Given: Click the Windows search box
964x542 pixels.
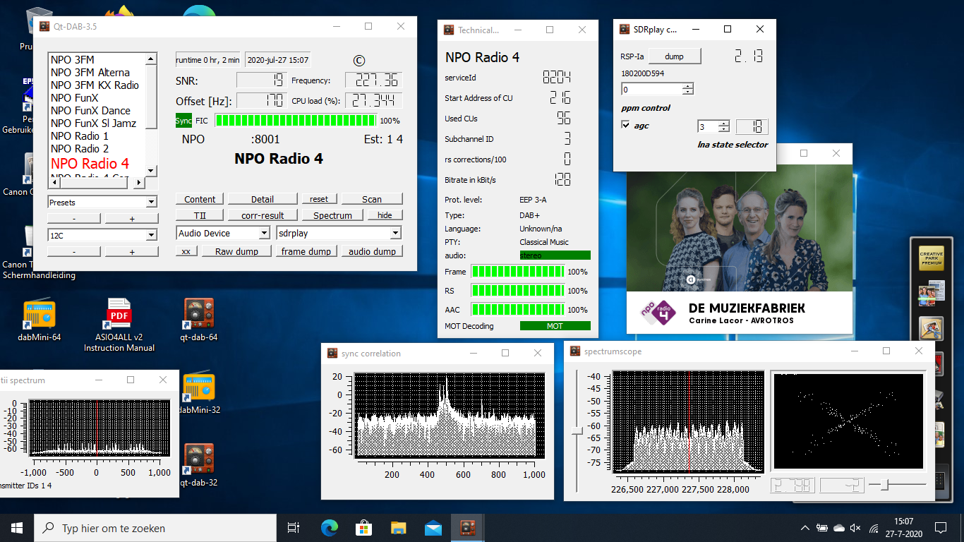Looking at the screenshot, I should point(155,528).
